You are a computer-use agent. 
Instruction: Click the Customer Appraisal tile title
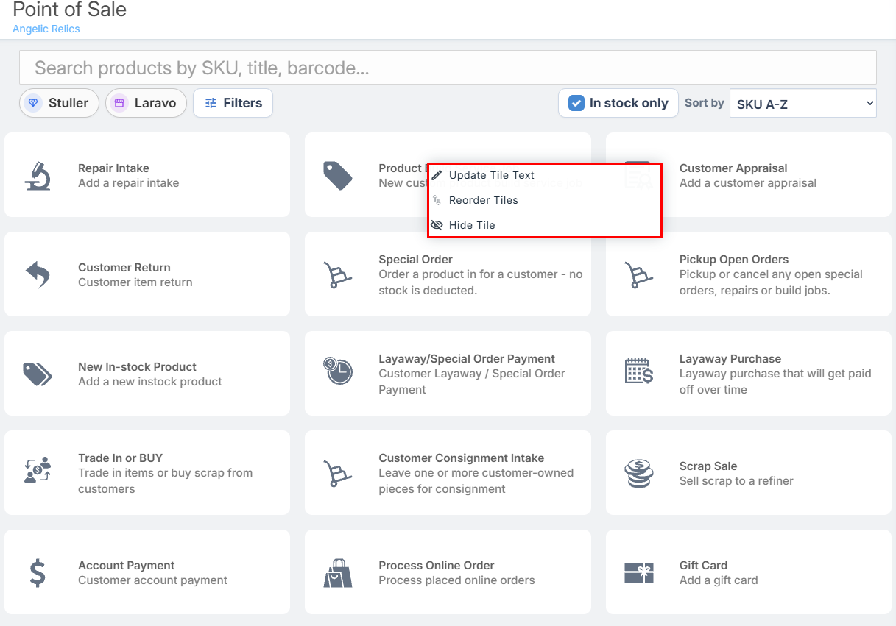tap(733, 168)
